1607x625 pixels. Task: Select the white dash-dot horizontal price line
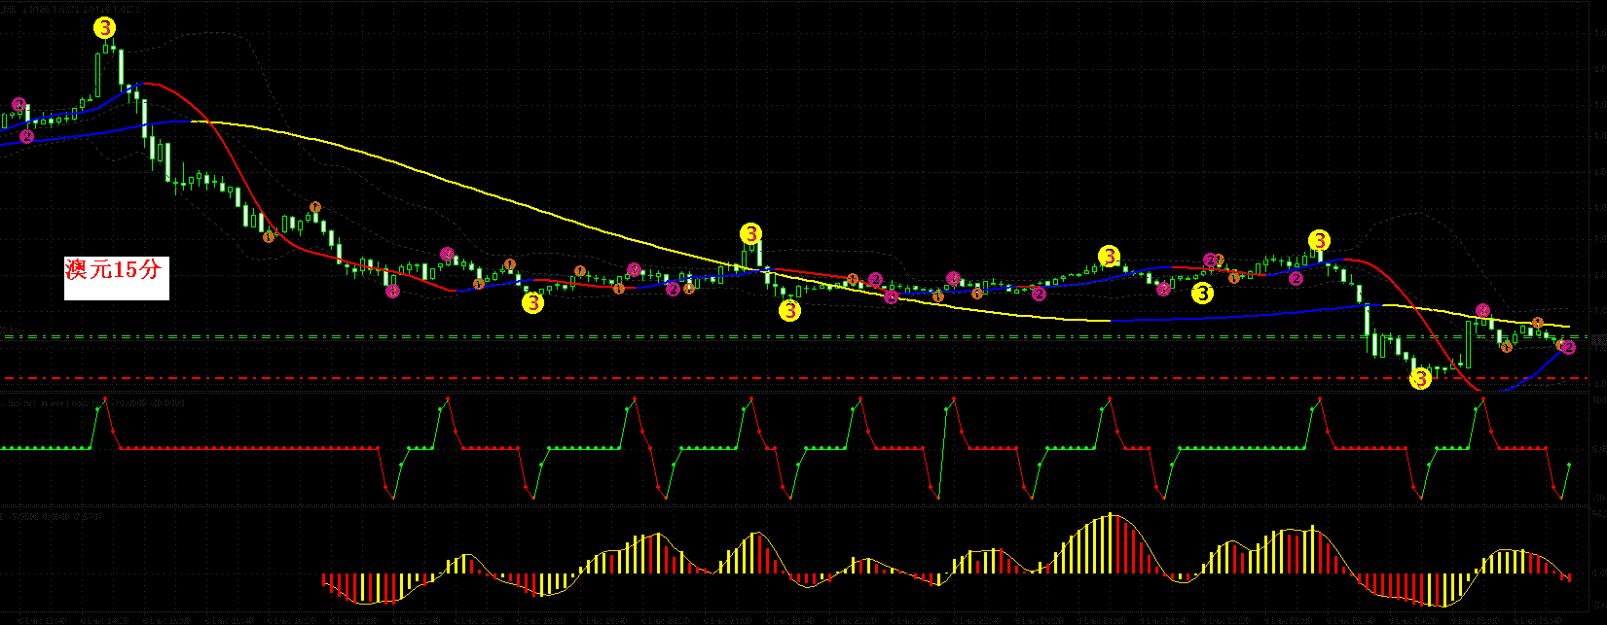pyautogui.click(x=796, y=336)
